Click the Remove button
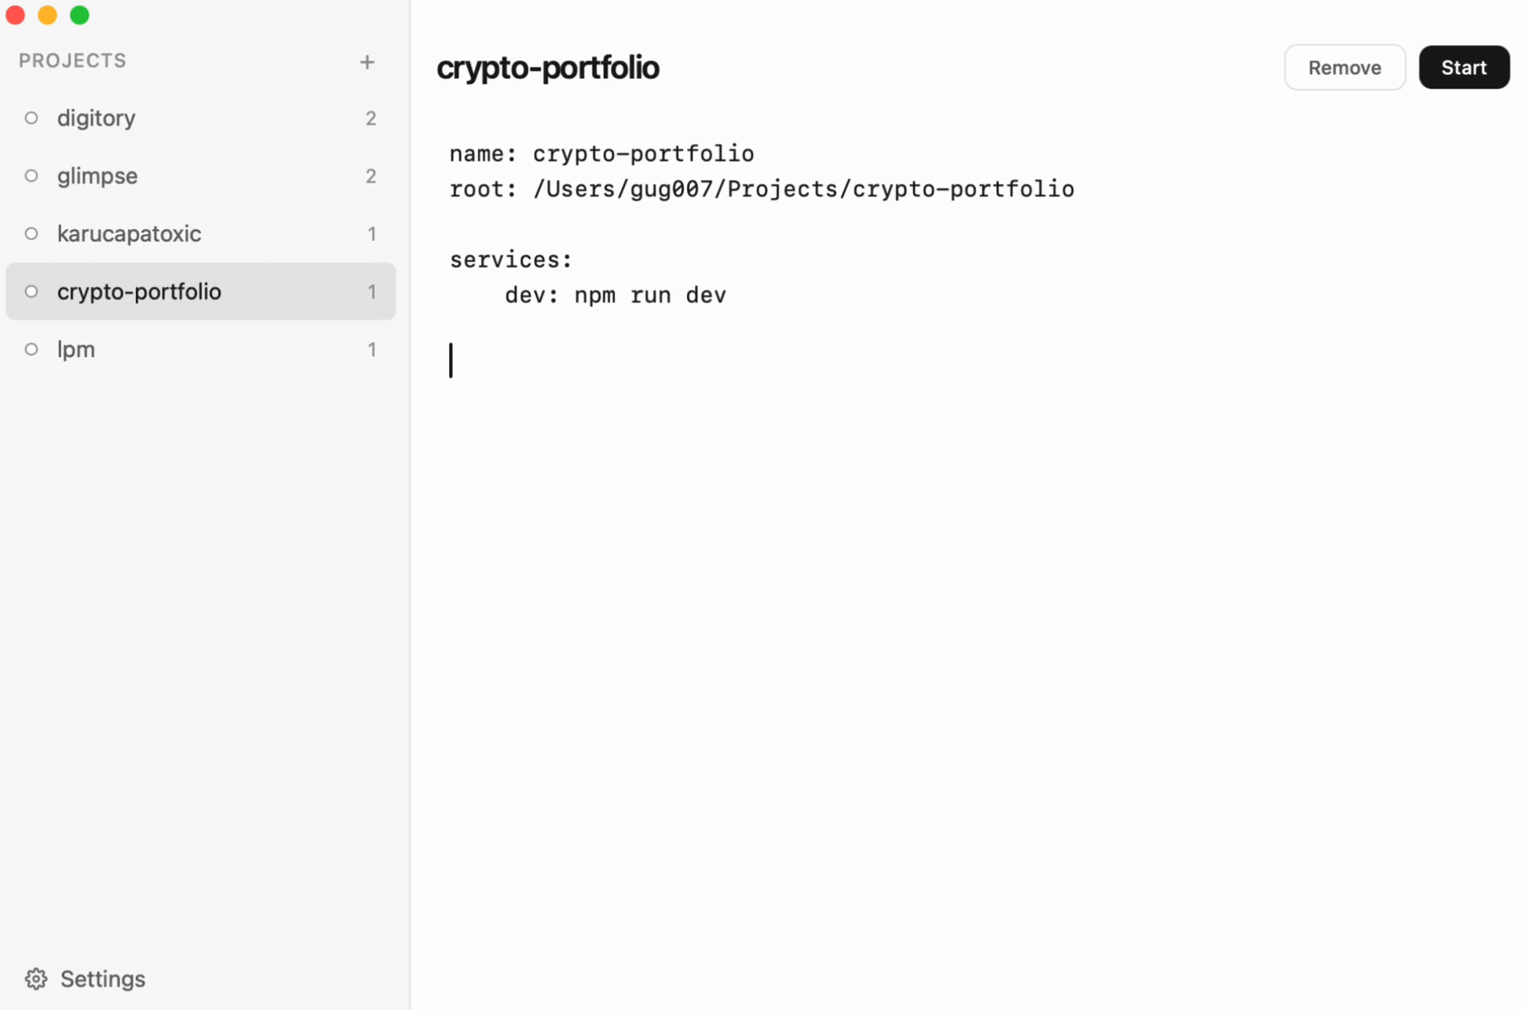Image resolution: width=1527 pixels, height=1010 pixels. (1344, 67)
